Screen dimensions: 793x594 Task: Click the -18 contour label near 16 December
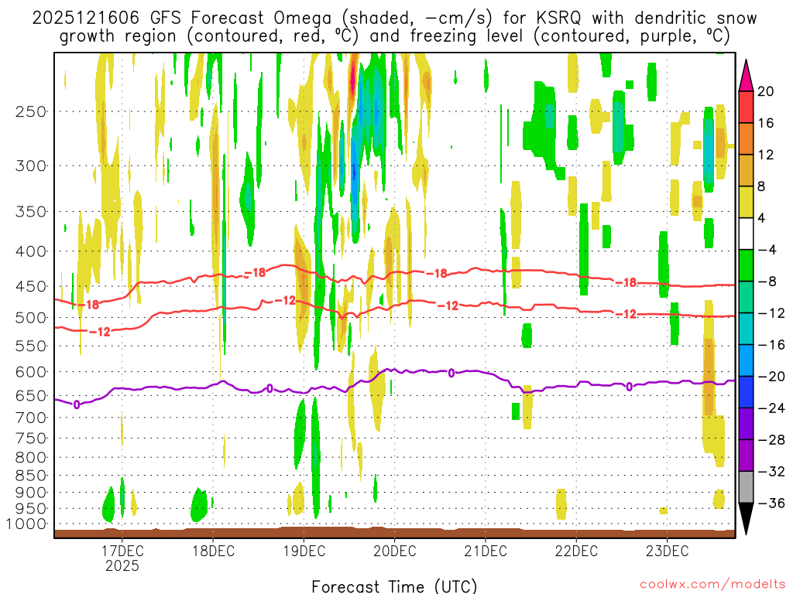point(88,305)
